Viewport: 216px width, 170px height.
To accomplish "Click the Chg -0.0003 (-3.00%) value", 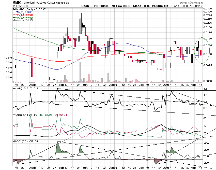I will tap(187, 6).
